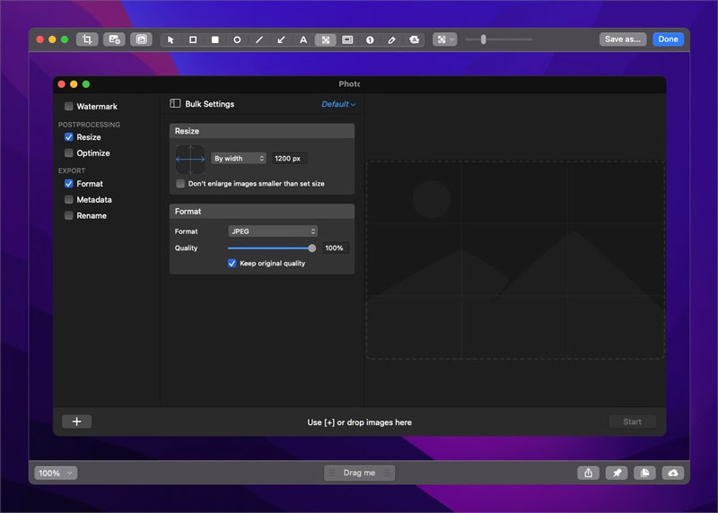Select the pixelate blur tool
The height and width of the screenshot is (513, 718).
[x=326, y=39]
